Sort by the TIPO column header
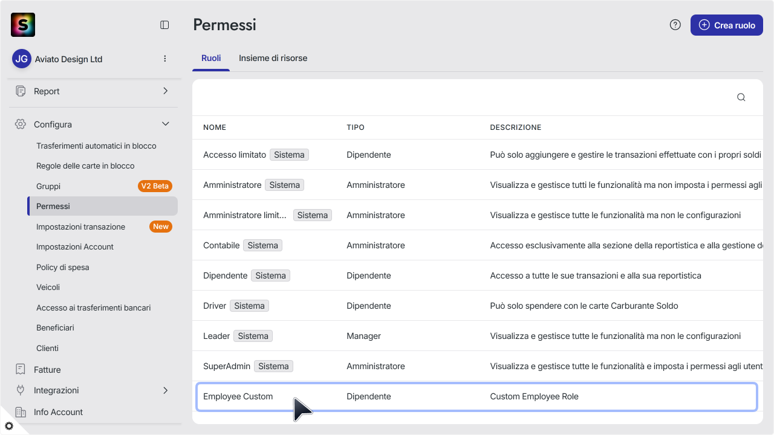The width and height of the screenshot is (774, 435). 356,127
